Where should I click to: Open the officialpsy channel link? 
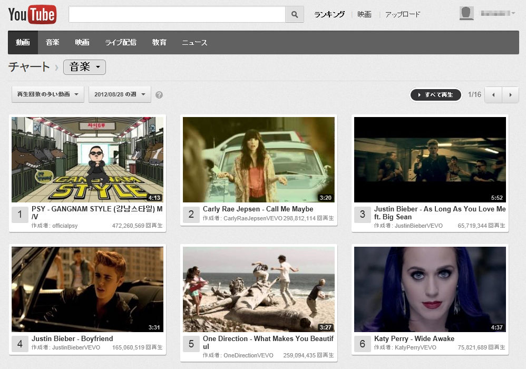coord(65,226)
